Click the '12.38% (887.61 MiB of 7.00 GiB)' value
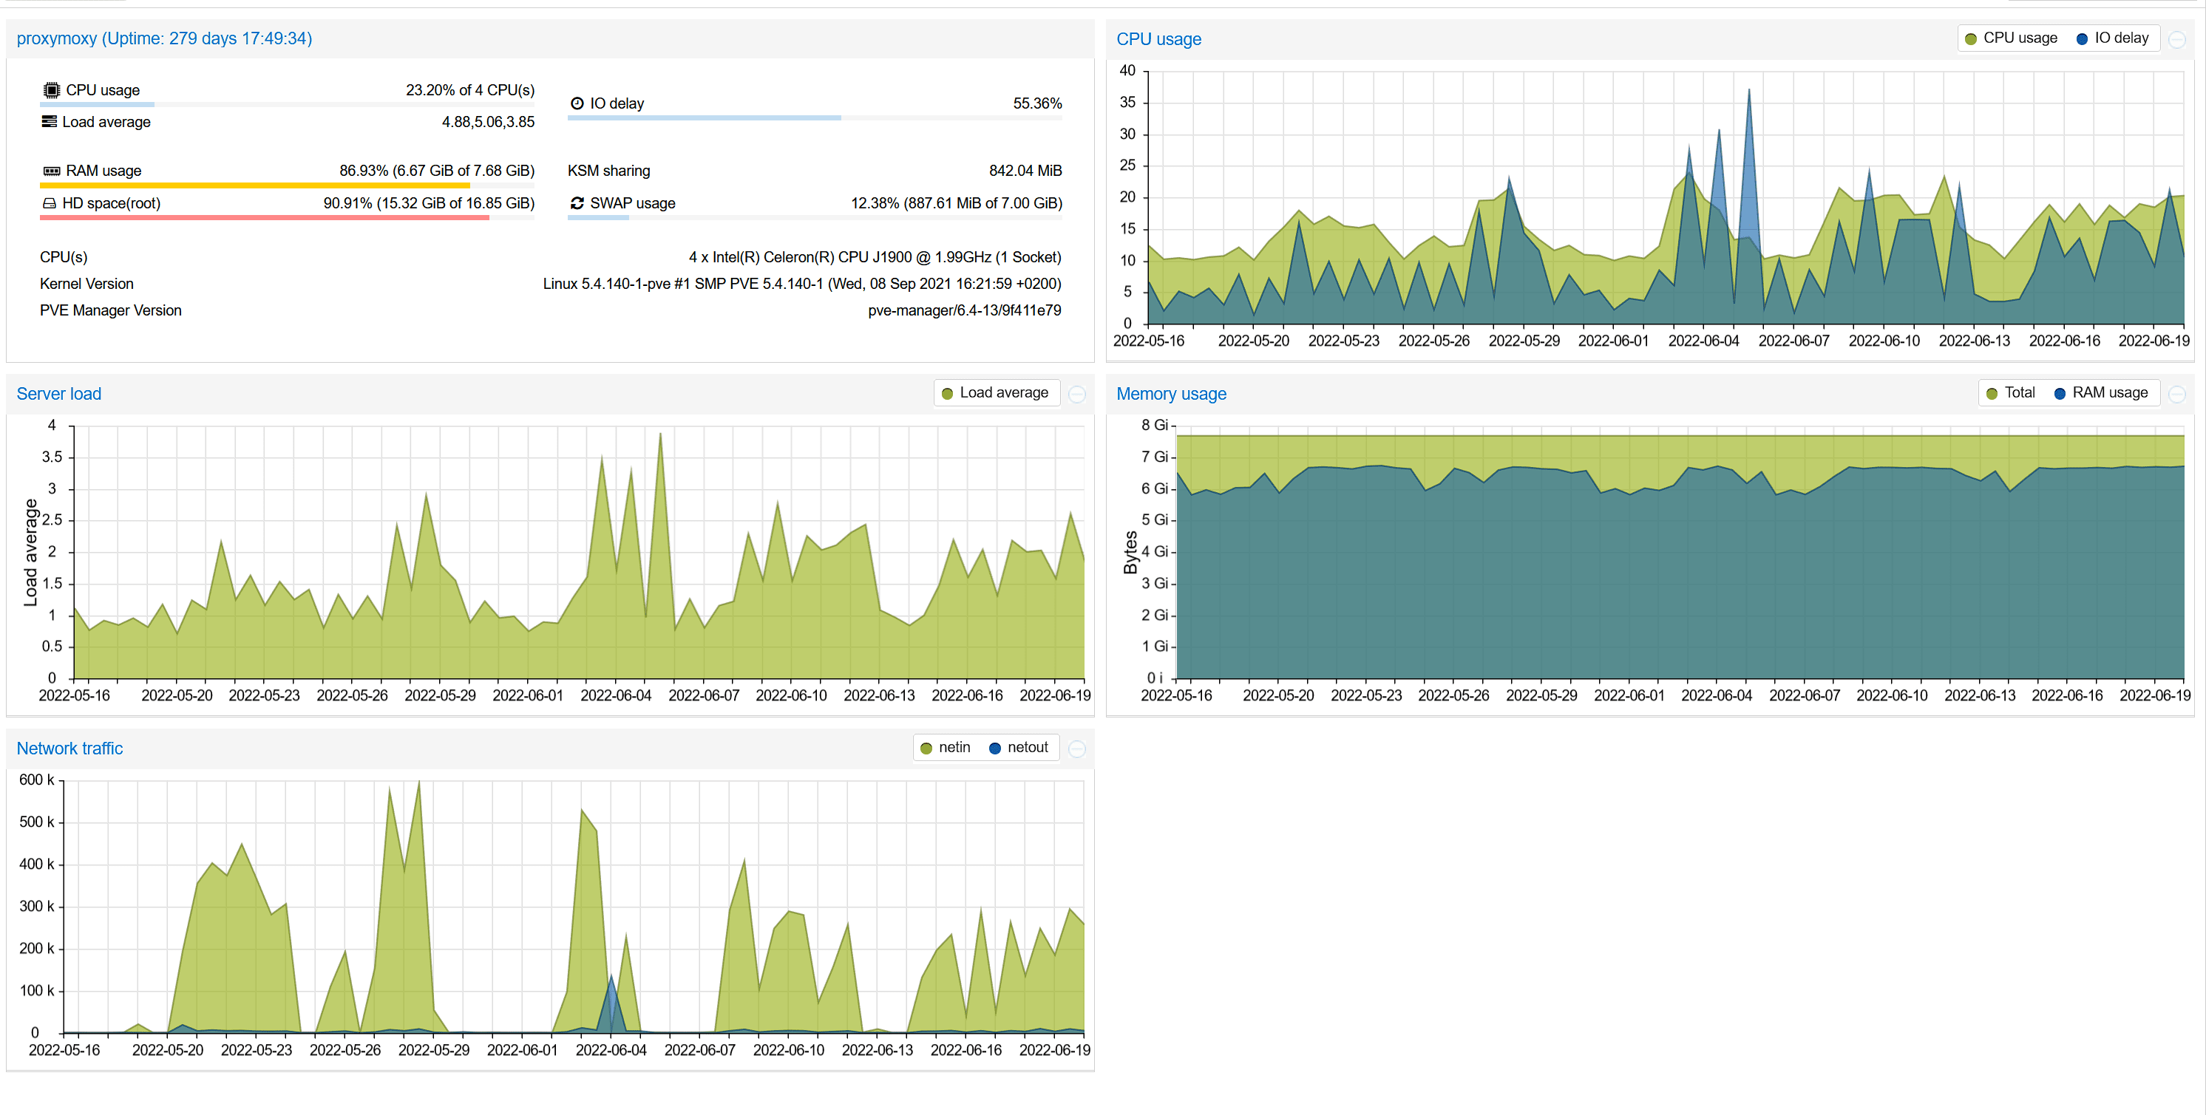2206x1115 pixels. click(956, 202)
